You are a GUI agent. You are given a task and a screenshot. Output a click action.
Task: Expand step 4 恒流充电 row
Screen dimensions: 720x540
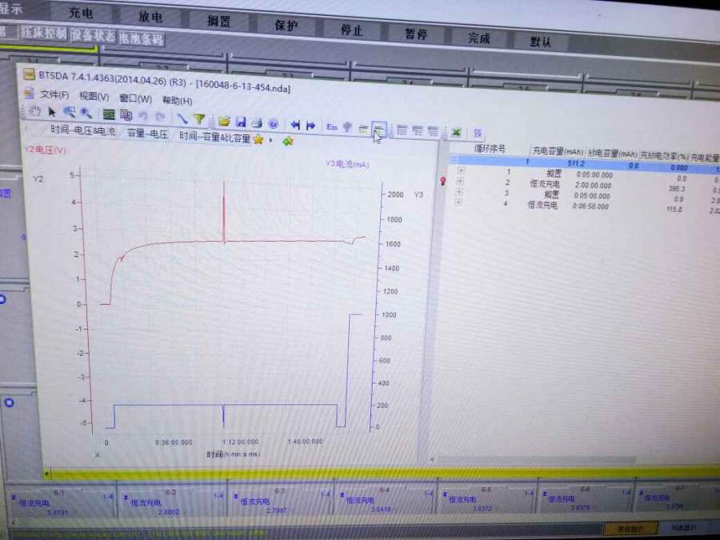(x=458, y=202)
